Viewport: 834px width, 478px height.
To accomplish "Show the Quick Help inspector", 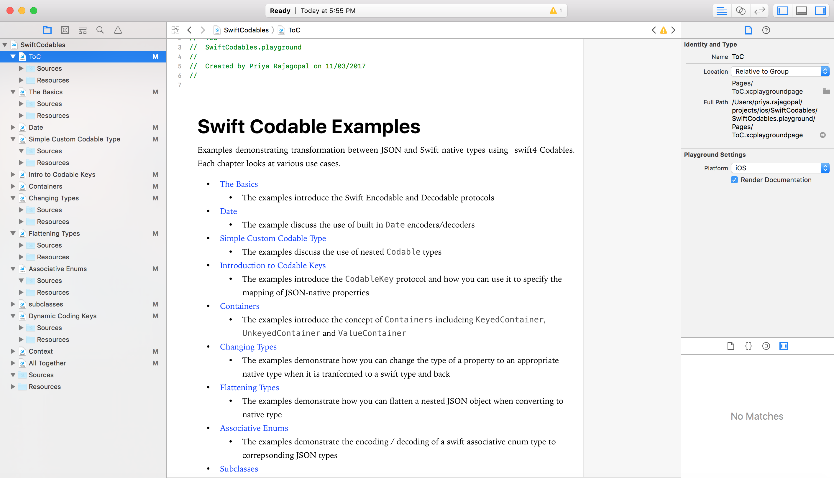I will click(x=766, y=30).
